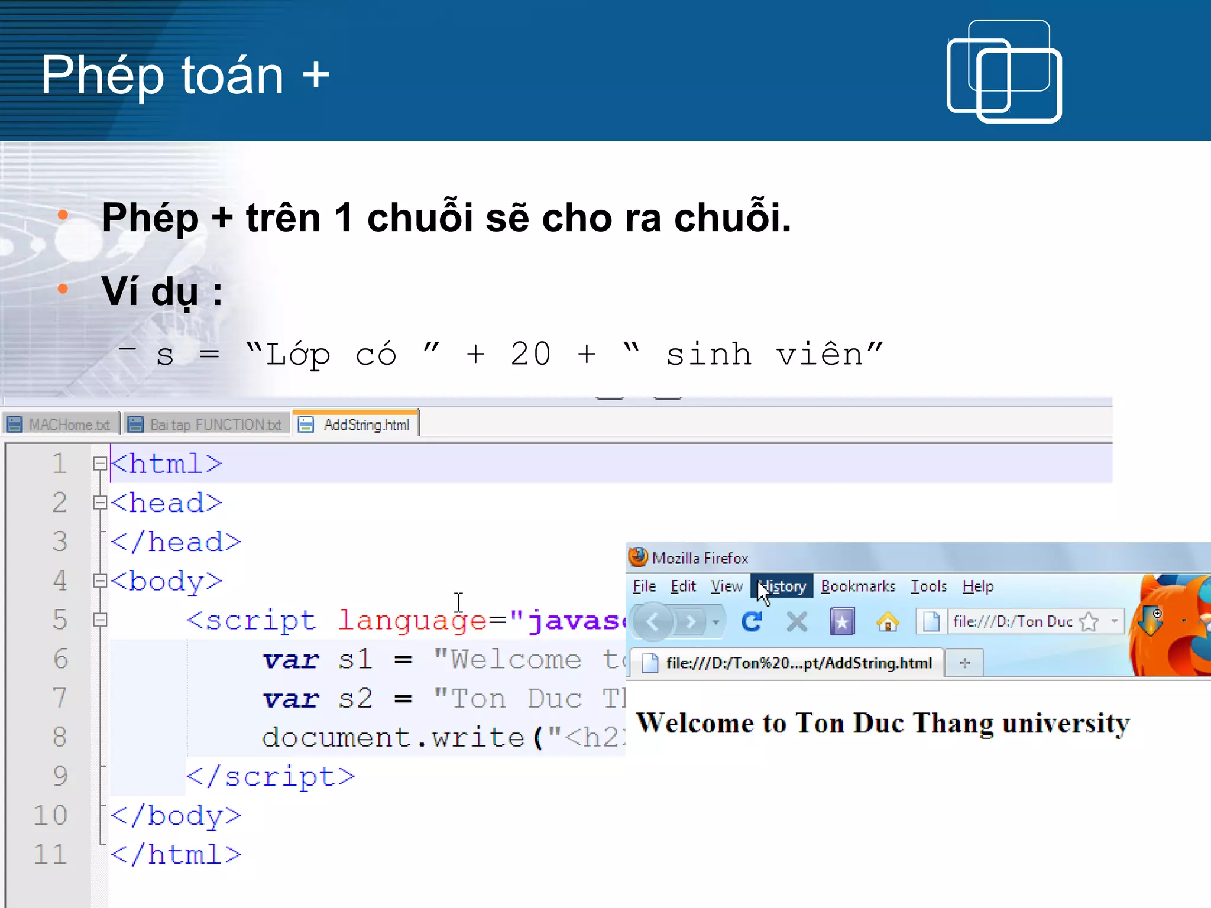Open the history dropdown beside Forward button
Viewport: 1211px width, 908px height.
715,622
